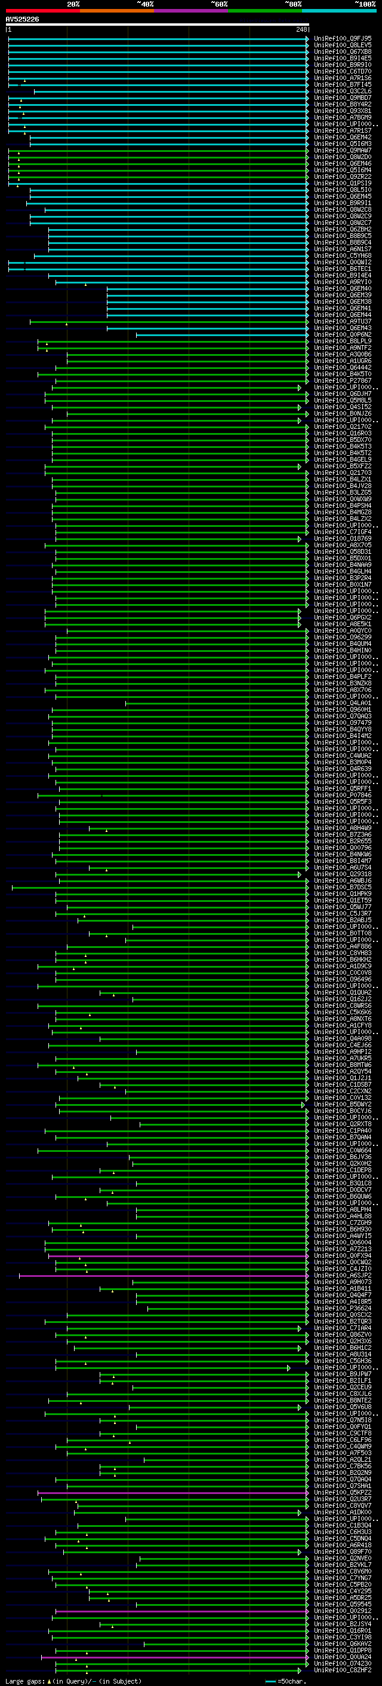Select the UniRef100_Q6DJH7 label
The image size is (382, 1686).
click(x=342, y=394)
